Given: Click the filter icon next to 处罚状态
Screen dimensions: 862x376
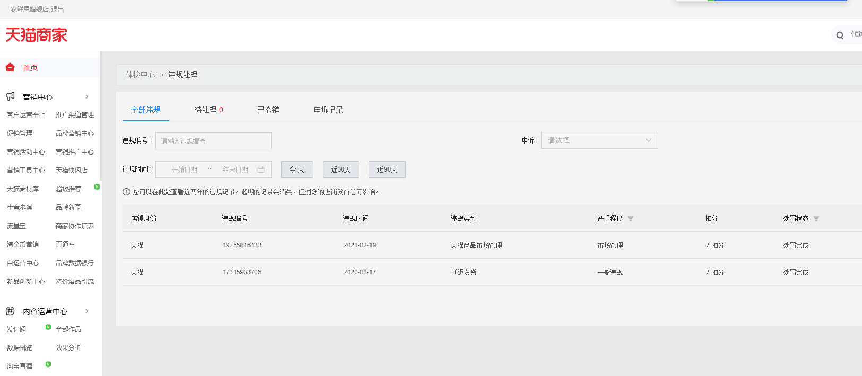Looking at the screenshot, I should click(816, 219).
